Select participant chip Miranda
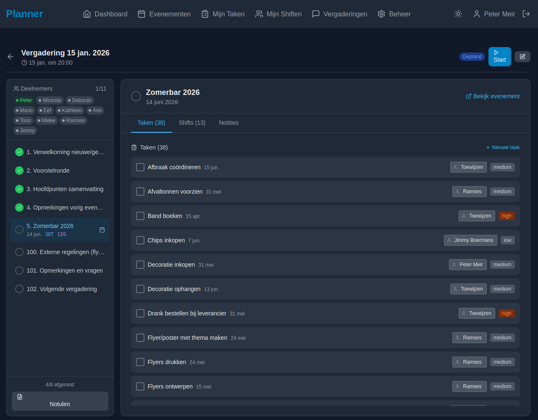The image size is (538, 420). [50, 100]
